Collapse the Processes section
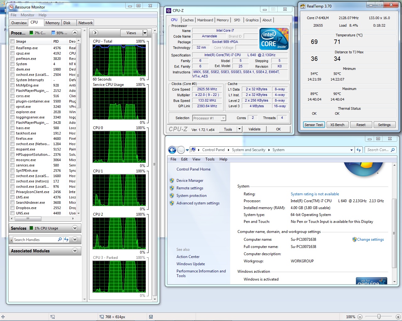The height and width of the screenshot is (321, 402). (x=75, y=33)
